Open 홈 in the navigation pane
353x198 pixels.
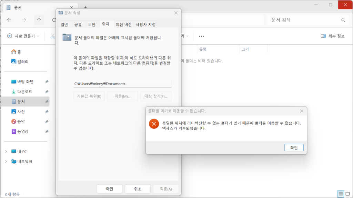pos(16,52)
